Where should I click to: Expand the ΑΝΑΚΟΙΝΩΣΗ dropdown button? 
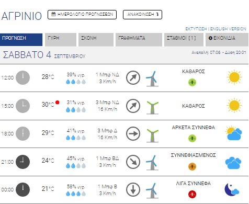pos(142,15)
